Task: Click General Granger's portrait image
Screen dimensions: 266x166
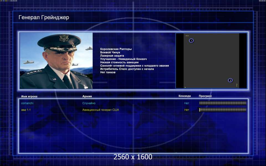Action: click(56, 61)
